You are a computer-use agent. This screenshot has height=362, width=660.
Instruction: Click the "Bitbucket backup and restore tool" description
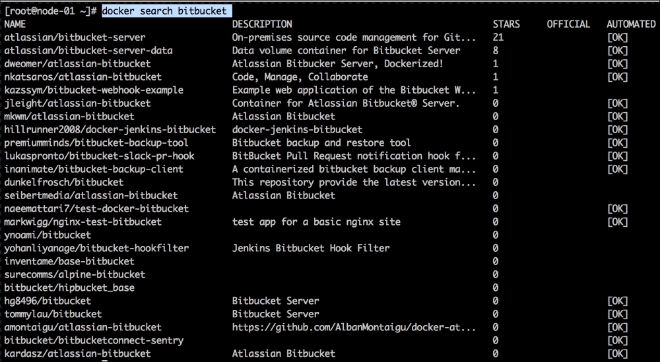point(321,143)
